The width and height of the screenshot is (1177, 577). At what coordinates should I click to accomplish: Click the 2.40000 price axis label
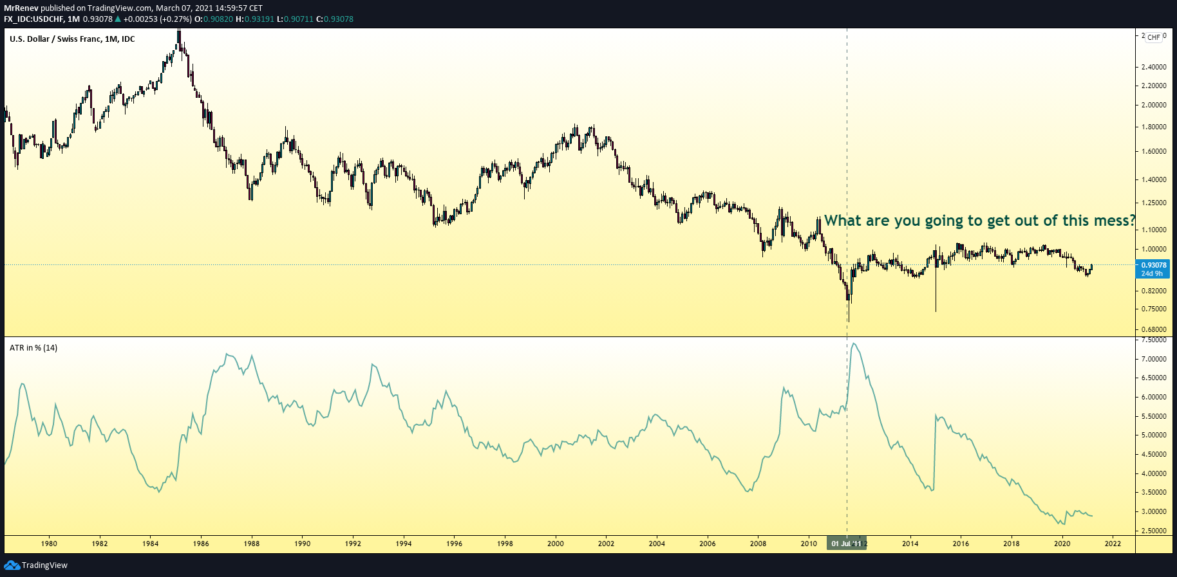coord(1154,67)
